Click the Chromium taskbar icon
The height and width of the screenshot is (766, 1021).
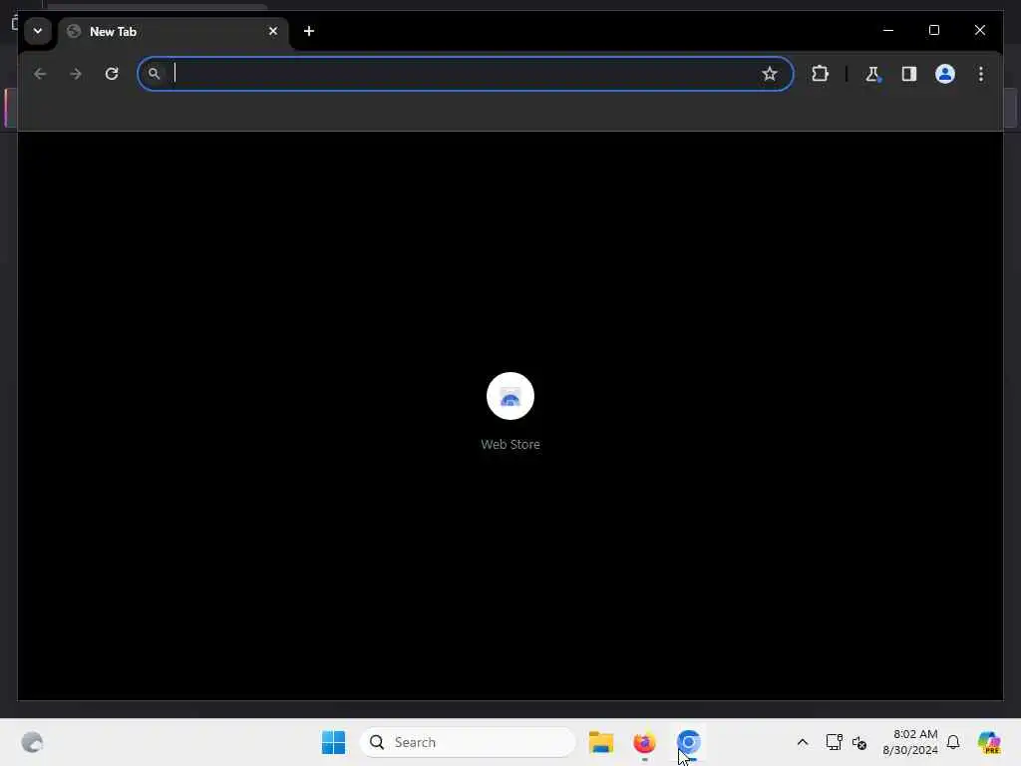[689, 742]
